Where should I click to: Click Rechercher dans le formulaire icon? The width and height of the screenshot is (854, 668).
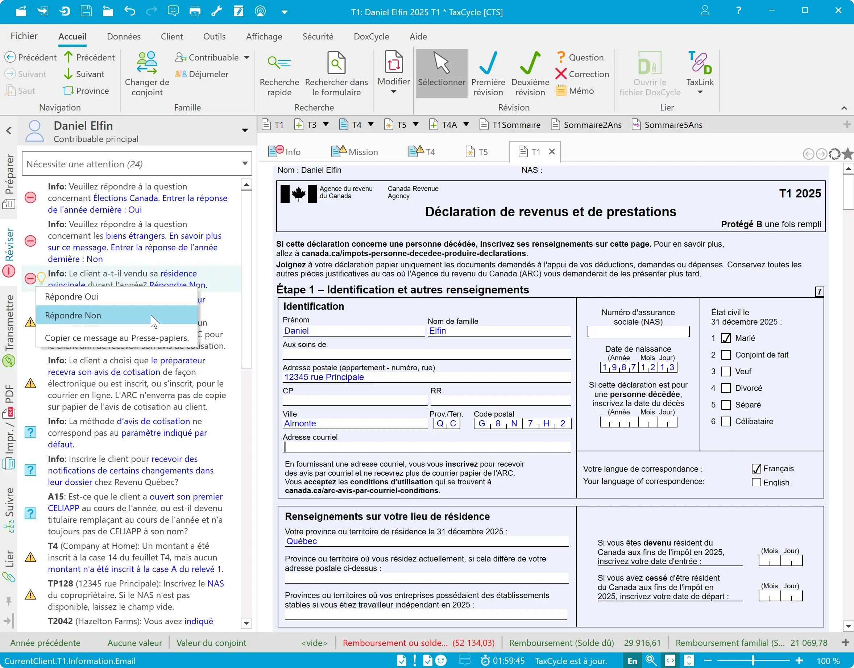click(336, 63)
